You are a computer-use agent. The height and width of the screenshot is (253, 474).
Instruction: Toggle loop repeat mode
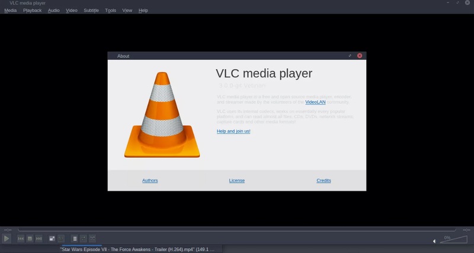coord(84,238)
